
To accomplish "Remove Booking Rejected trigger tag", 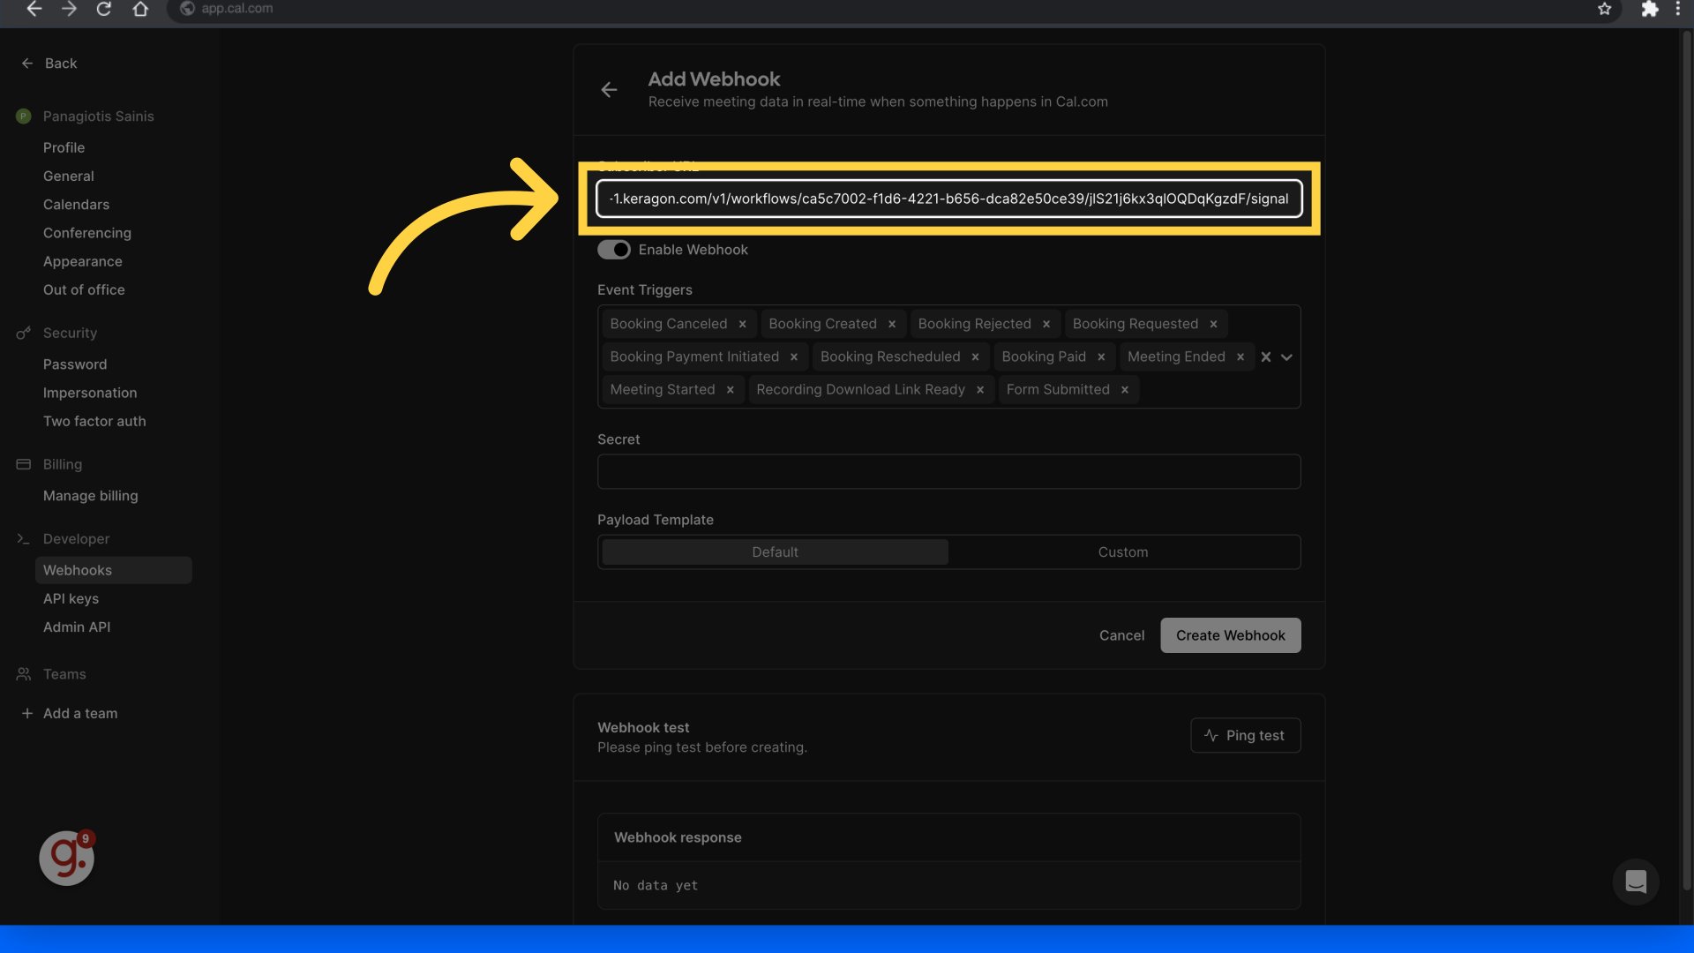I will click(x=1046, y=324).
